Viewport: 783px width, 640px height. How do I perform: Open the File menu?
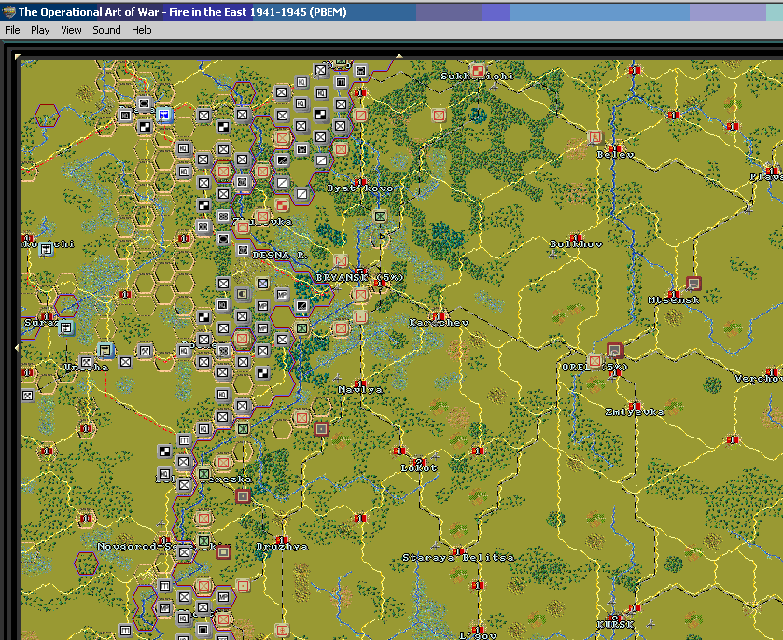coord(12,30)
